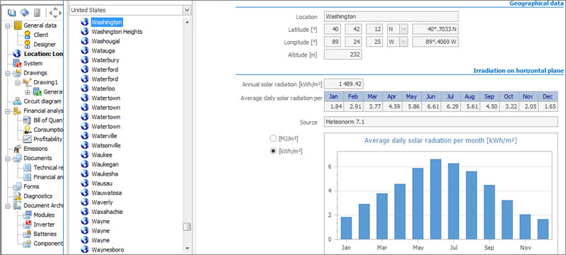The height and width of the screenshot is (255, 566).
Task: Open the Drawings folder node
Action: coord(35,72)
